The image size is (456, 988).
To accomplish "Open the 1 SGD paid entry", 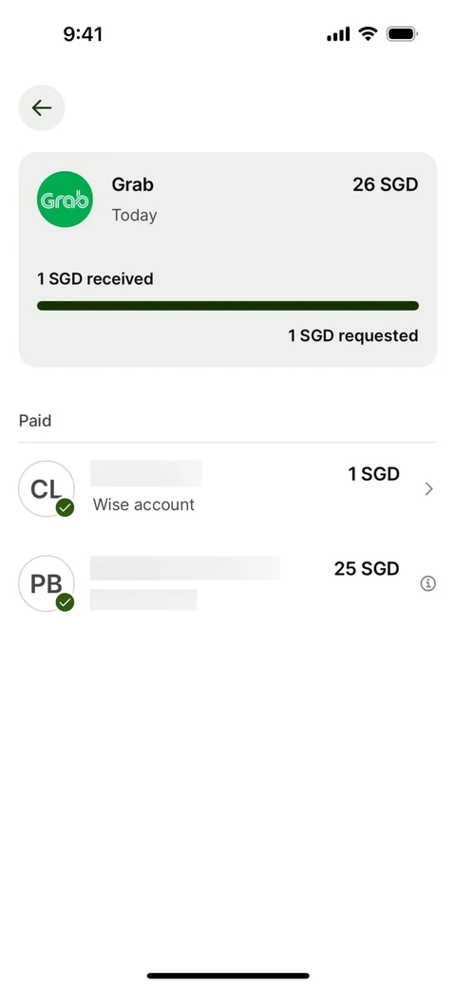I will click(228, 489).
